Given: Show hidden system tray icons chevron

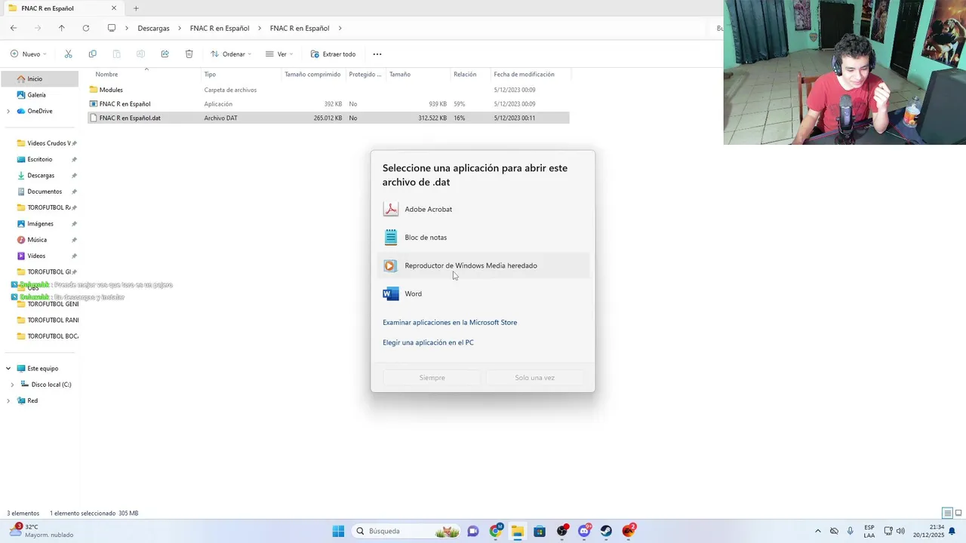Looking at the screenshot, I should click(817, 531).
